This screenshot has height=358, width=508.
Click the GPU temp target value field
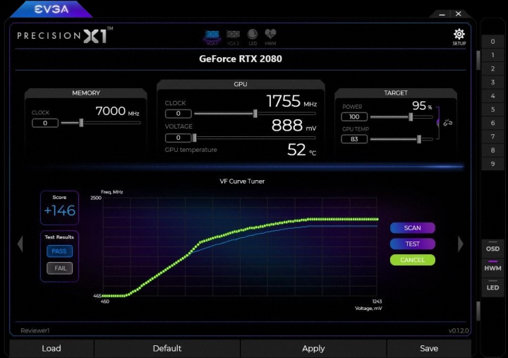(354, 139)
